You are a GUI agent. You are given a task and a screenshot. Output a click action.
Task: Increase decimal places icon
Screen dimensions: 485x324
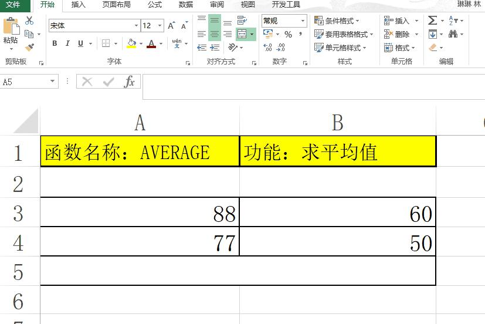coord(267,48)
